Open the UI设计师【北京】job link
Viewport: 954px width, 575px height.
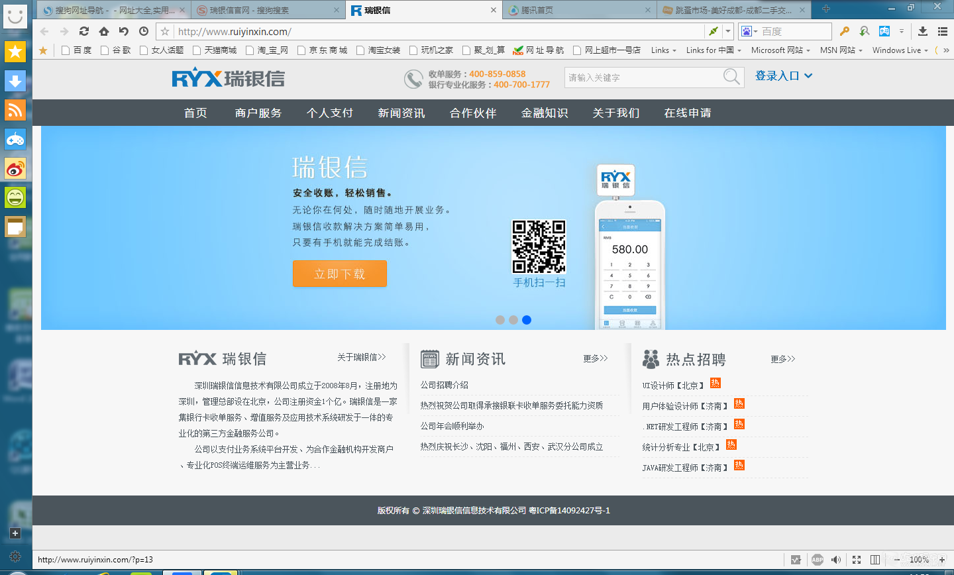tap(673, 385)
